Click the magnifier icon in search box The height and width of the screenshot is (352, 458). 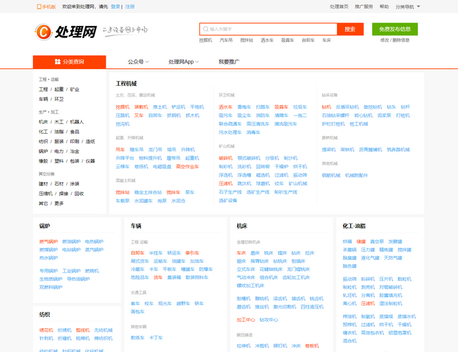(x=204, y=30)
